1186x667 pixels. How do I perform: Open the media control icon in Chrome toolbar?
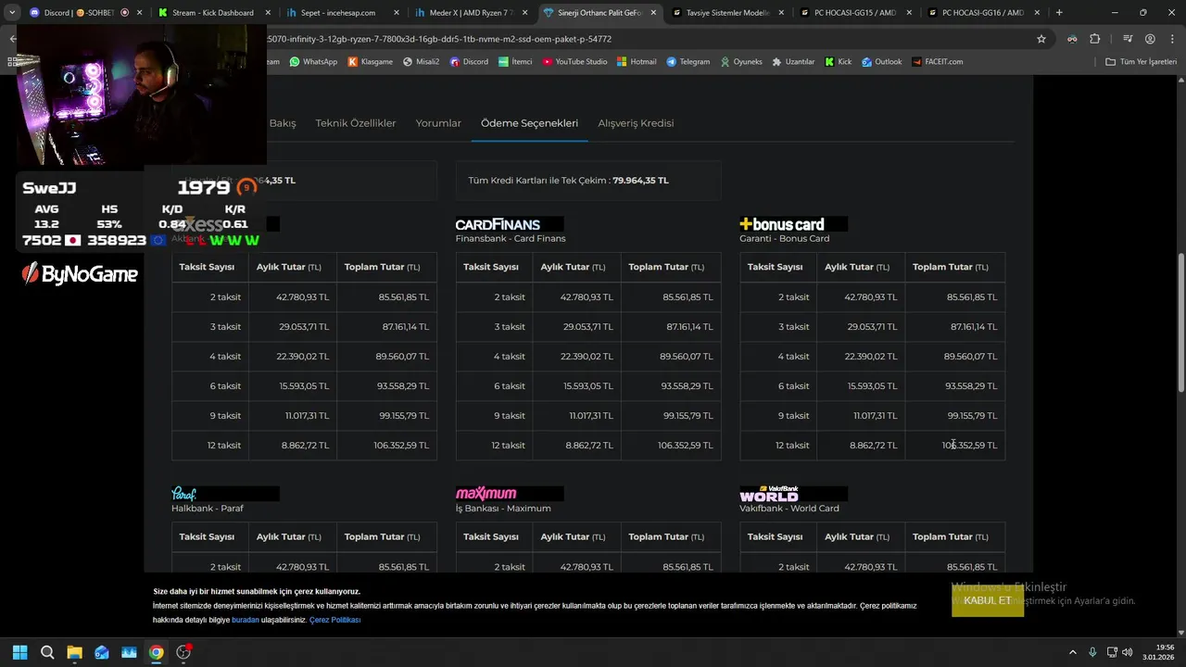point(1128,39)
